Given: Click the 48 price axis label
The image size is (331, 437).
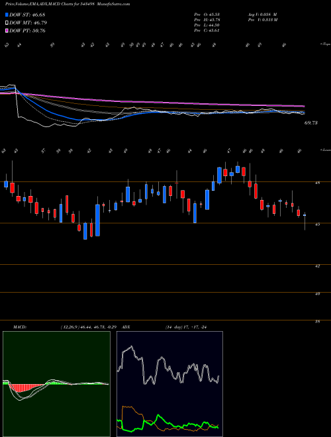Looking at the screenshot, I should [318, 183].
